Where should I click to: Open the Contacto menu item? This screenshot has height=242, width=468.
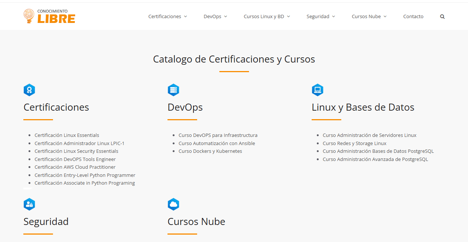413,16
